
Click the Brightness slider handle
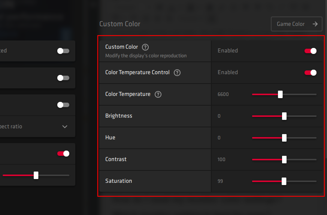point(284,116)
